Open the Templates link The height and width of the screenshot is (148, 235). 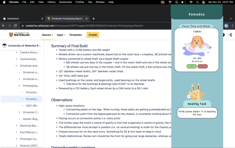click(x=76, y=35)
